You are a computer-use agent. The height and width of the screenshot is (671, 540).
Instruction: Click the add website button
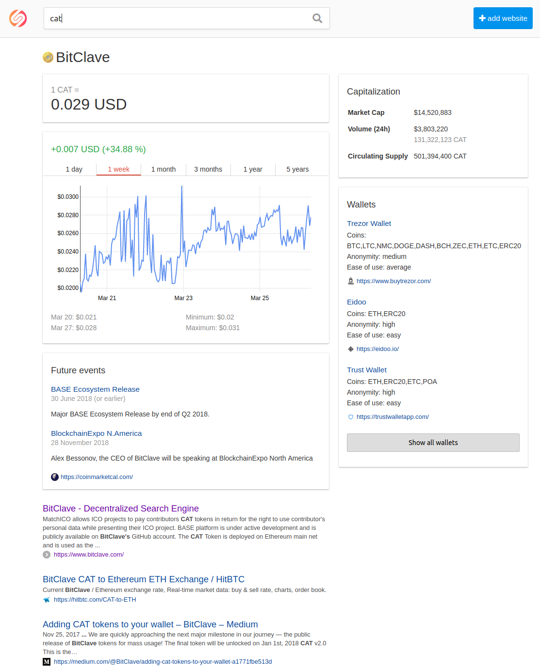point(503,18)
